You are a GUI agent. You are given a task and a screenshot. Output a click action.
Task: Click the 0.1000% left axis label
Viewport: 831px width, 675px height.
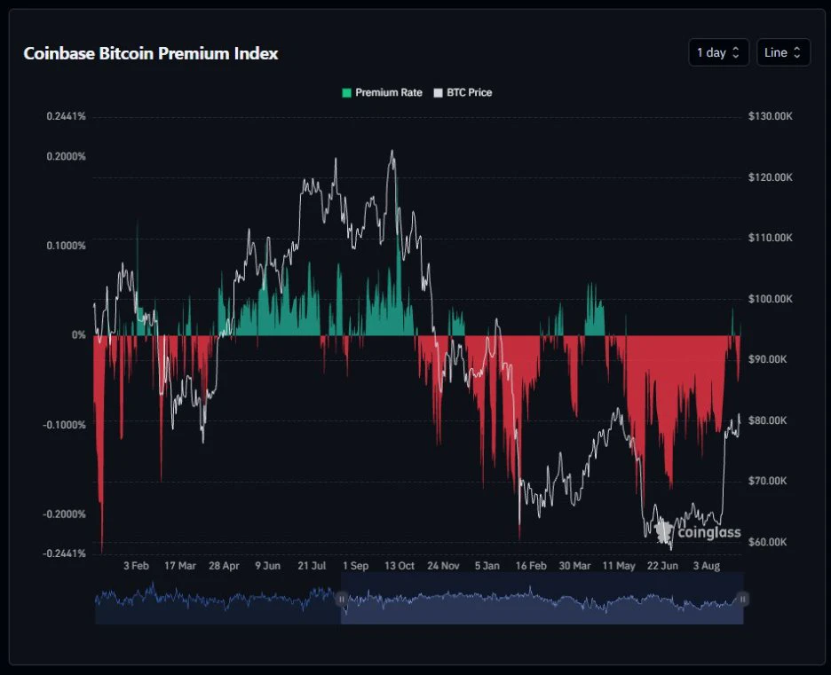click(66, 246)
